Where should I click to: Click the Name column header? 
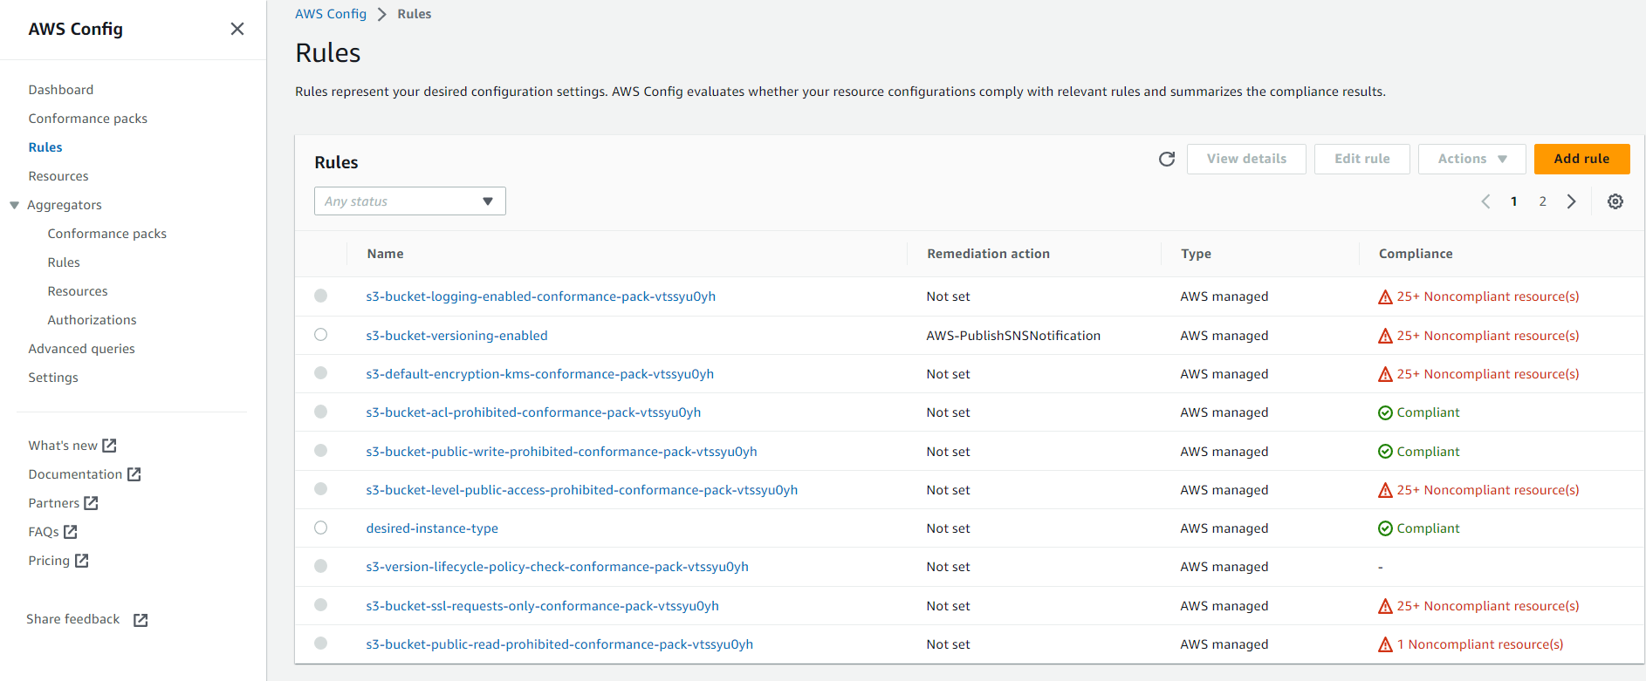coord(386,254)
